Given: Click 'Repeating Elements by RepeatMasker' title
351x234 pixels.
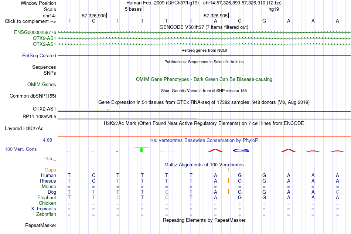Looking at the screenshot, I should coord(204,220).
